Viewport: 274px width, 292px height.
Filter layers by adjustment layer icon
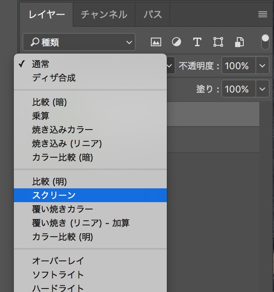pyautogui.click(x=176, y=42)
